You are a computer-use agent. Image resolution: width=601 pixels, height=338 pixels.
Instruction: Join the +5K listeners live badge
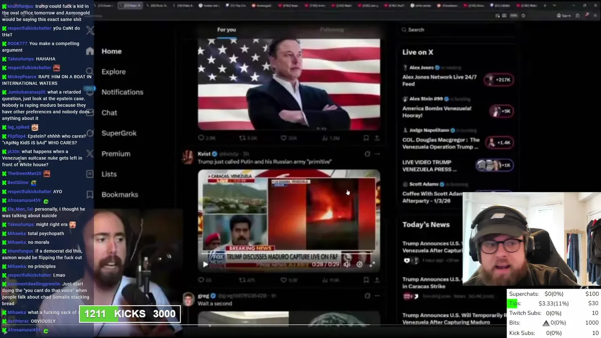click(501, 111)
